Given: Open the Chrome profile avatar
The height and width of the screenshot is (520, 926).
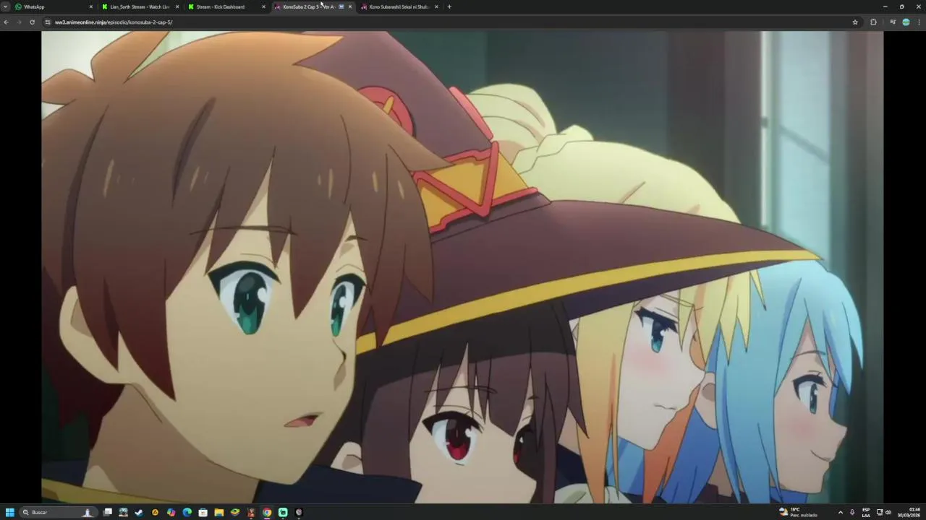Looking at the screenshot, I should 906,22.
